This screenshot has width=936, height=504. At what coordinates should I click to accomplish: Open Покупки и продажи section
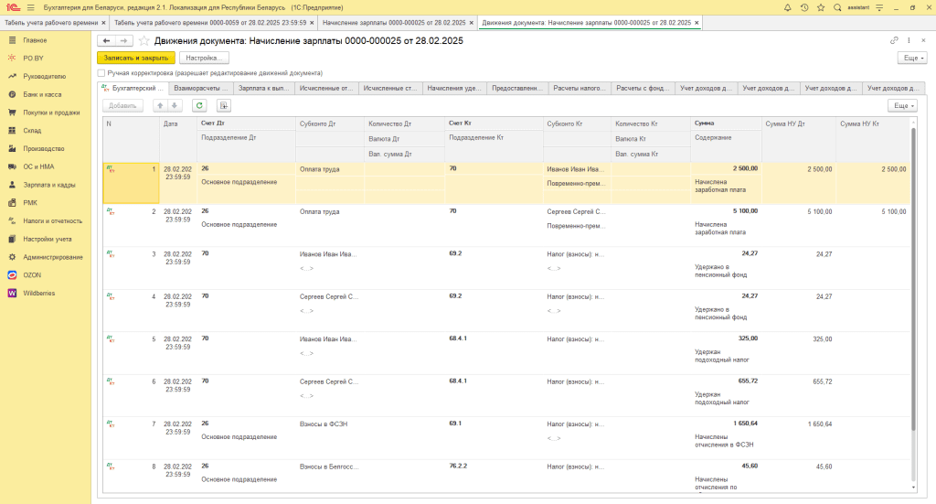51,113
